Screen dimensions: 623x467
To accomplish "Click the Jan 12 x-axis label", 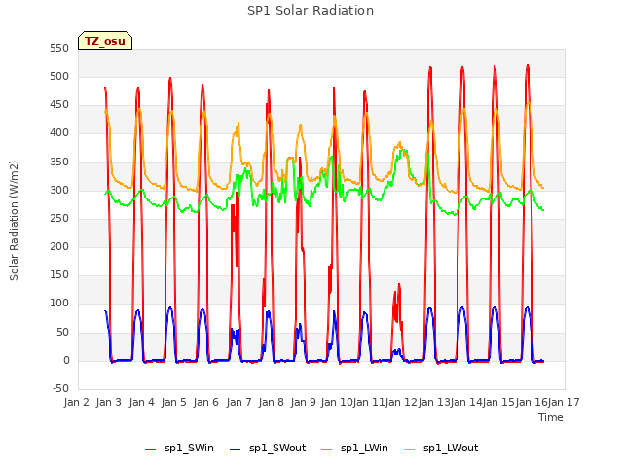I will click(x=401, y=402).
